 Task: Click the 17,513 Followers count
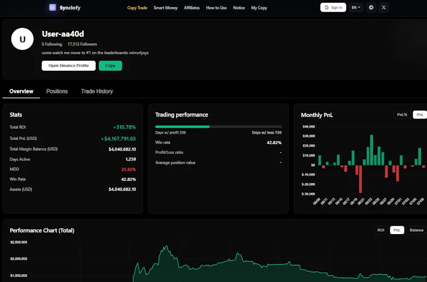point(82,44)
